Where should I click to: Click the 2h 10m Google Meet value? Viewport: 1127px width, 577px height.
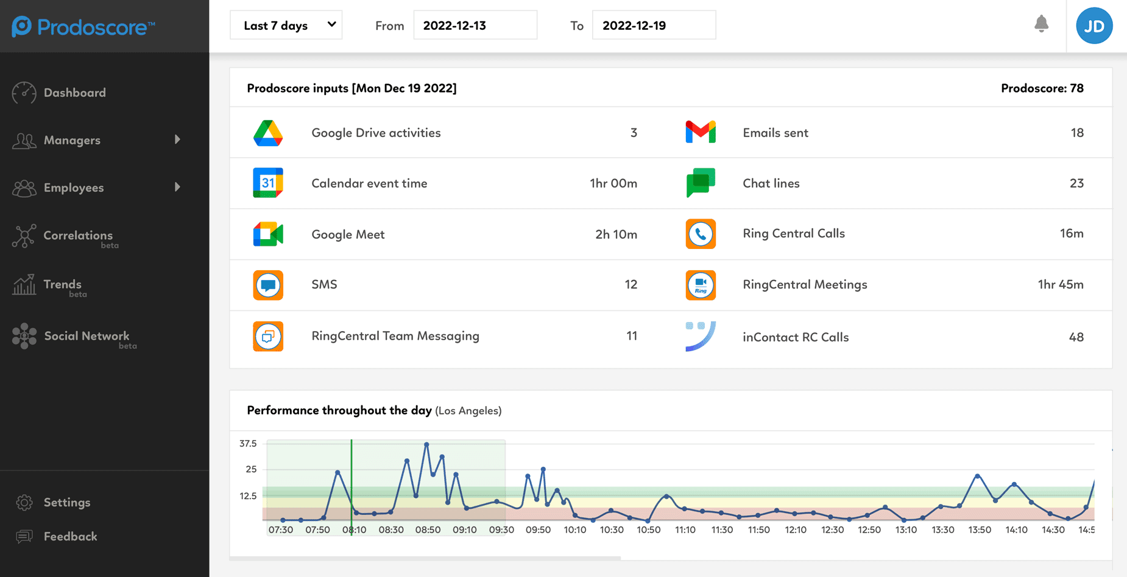616,234
